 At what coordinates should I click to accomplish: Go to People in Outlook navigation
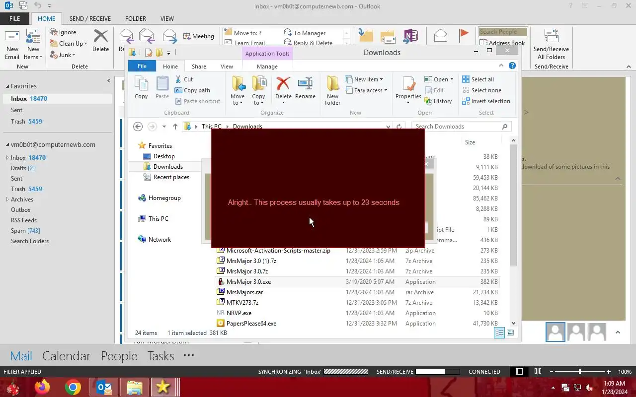[x=119, y=356]
